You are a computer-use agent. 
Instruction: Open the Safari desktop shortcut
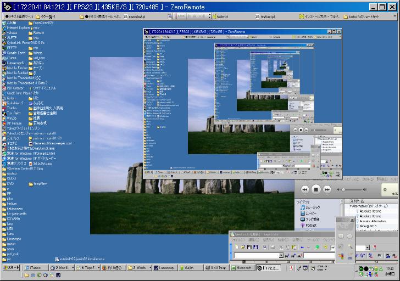[x=9, y=98]
